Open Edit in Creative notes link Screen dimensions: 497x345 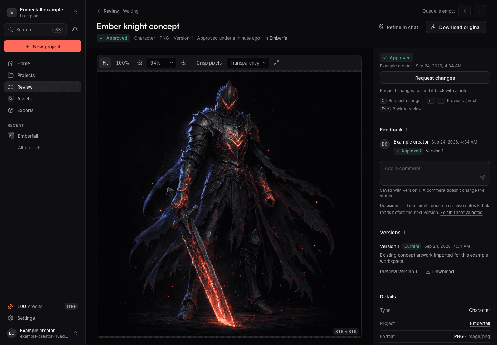pyautogui.click(x=461, y=213)
